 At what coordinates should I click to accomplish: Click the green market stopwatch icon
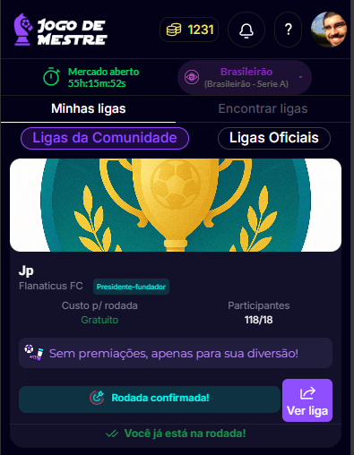[51, 77]
